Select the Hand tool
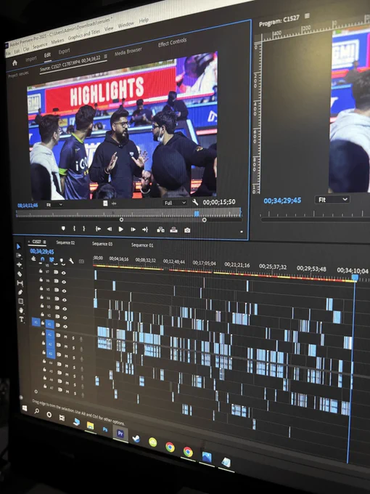The height and width of the screenshot is (494, 370). [x=21, y=310]
